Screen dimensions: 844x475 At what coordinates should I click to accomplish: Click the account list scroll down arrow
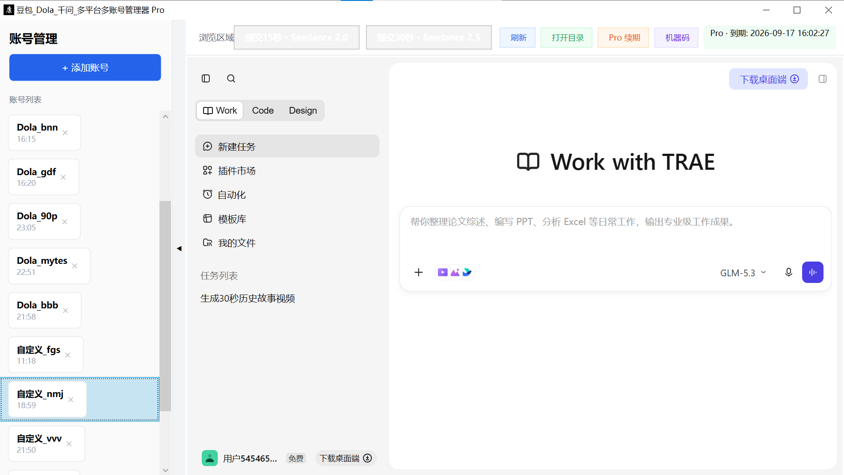165,470
